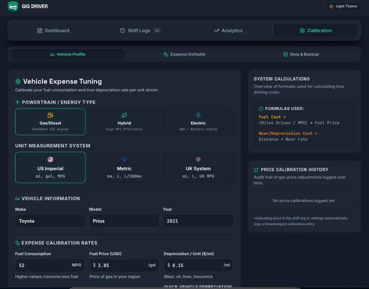The height and width of the screenshot is (289, 369).
Task: Click the Fuel Price field showing 3.85
Action: pos(124,265)
